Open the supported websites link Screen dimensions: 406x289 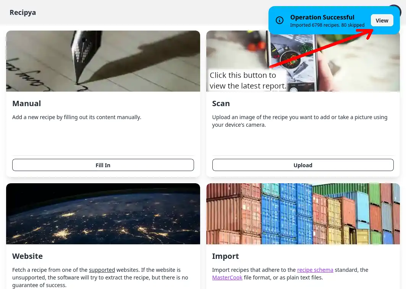[102, 270]
